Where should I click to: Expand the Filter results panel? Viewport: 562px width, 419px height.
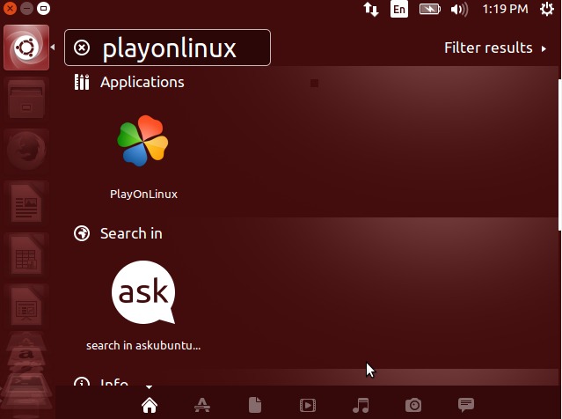coord(495,48)
